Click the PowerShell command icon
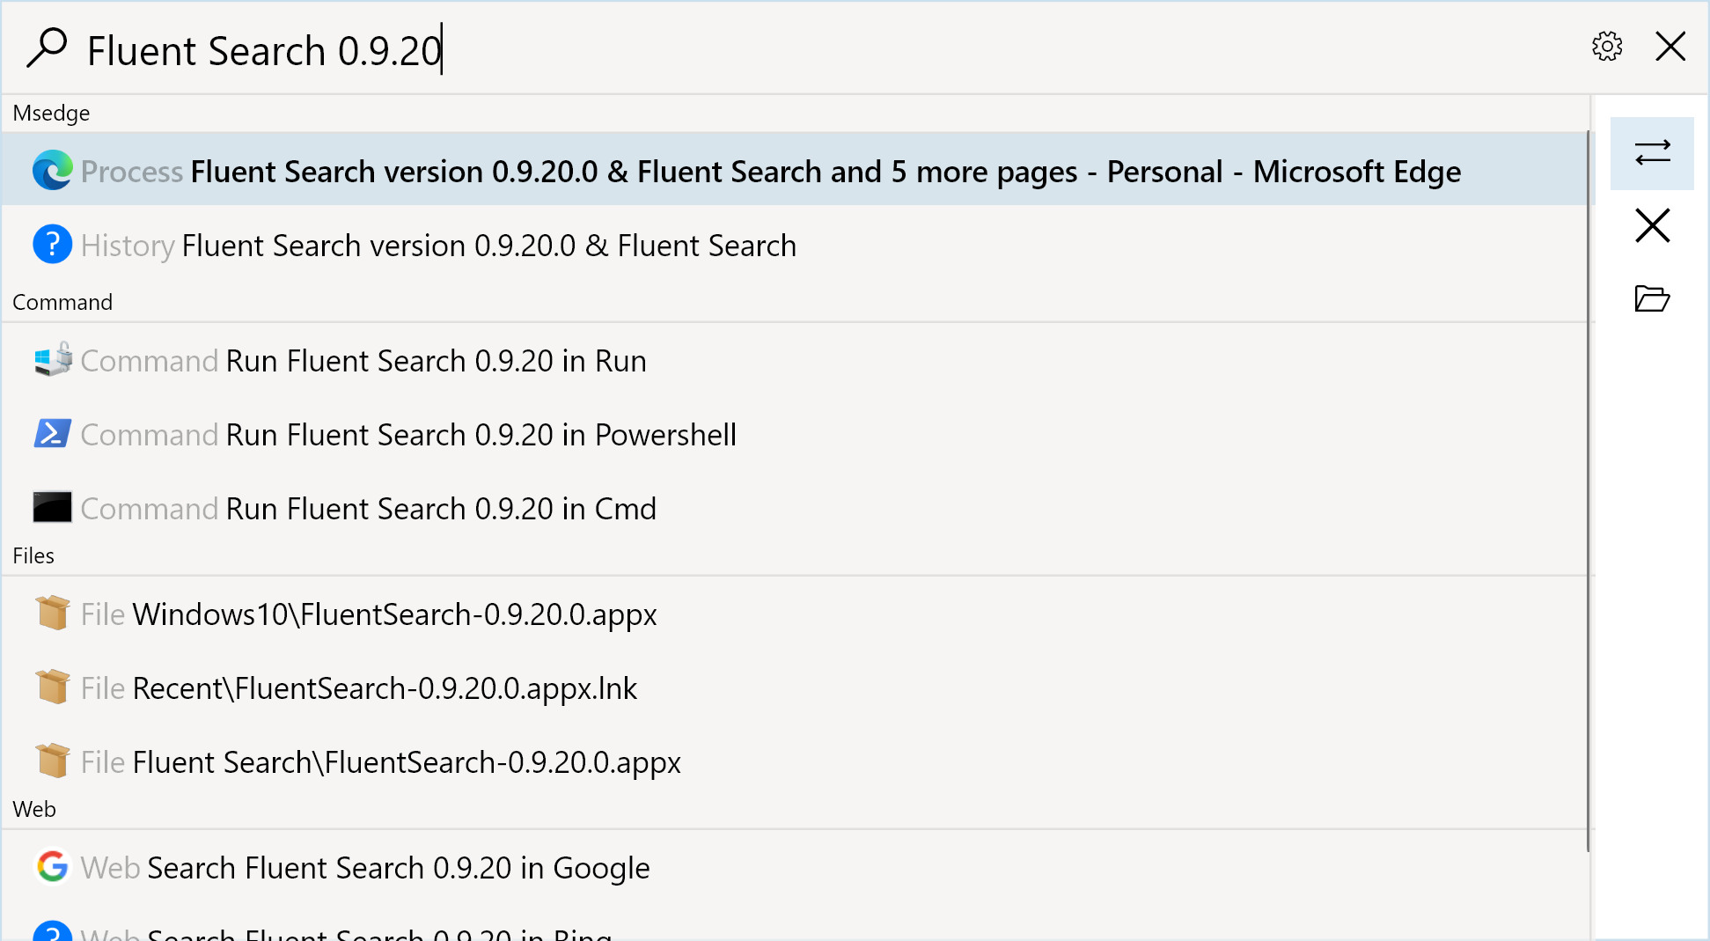Image resolution: width=1710 pixels, height=941 pixels. [52, 433]
